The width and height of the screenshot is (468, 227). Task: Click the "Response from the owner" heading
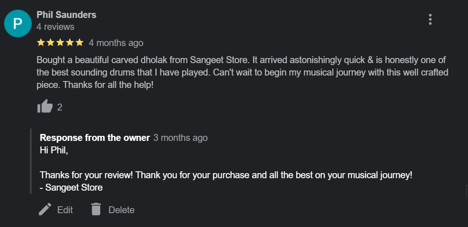(95, 138)
